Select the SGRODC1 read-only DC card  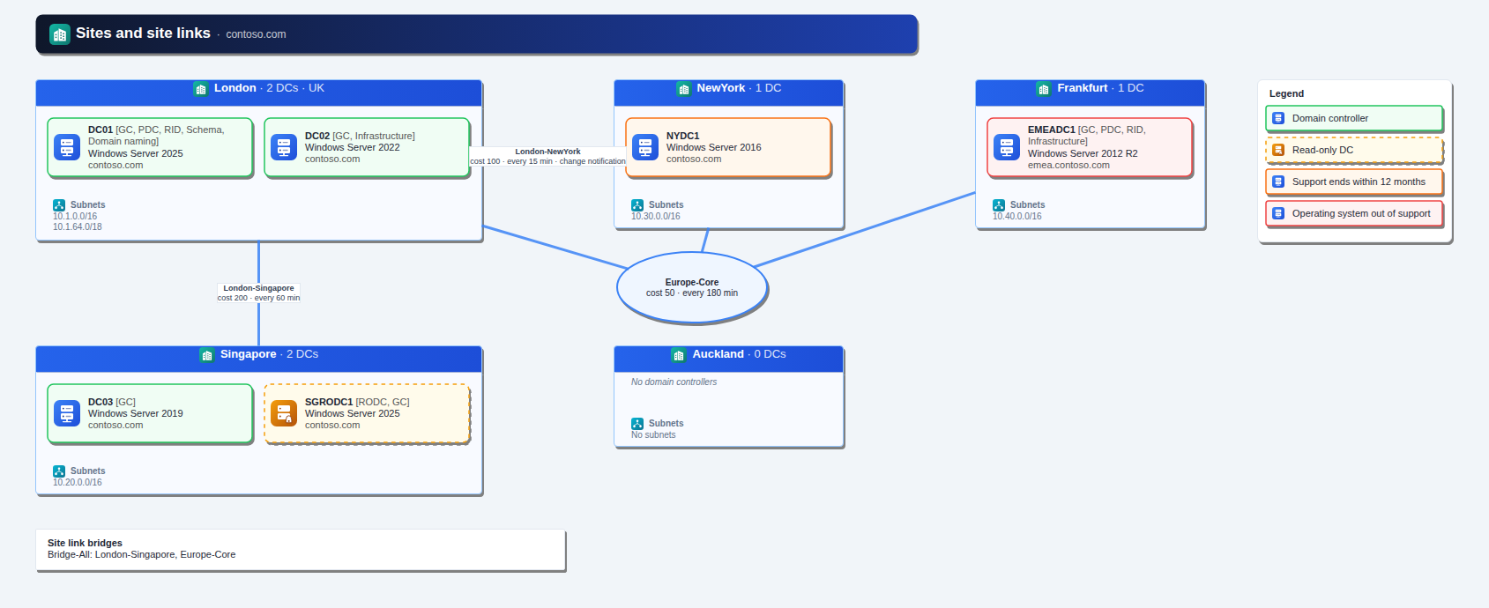367,413
